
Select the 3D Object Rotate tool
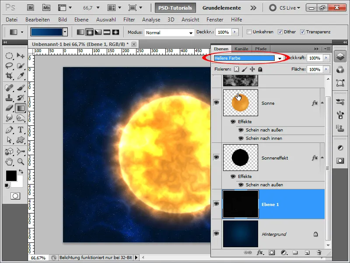[9, 151]
